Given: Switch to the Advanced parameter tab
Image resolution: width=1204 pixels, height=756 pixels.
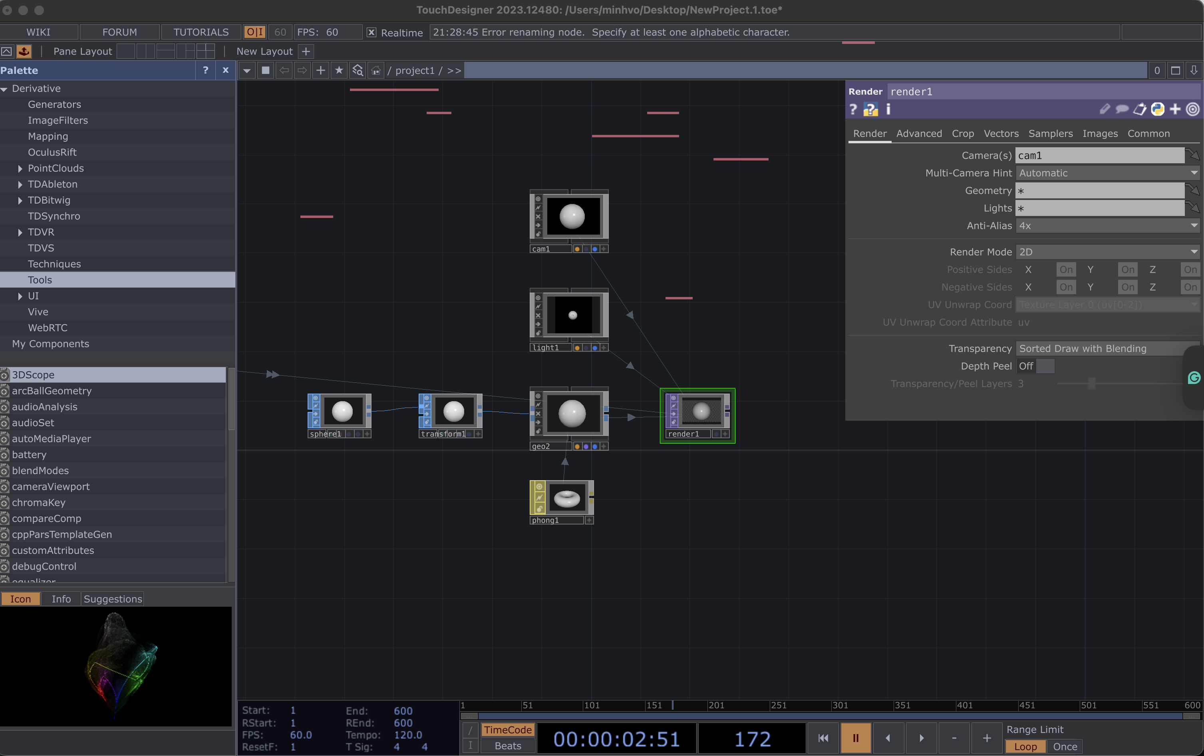Looking at the screenshot, I should pyautogui.click(x=918, y=133).
